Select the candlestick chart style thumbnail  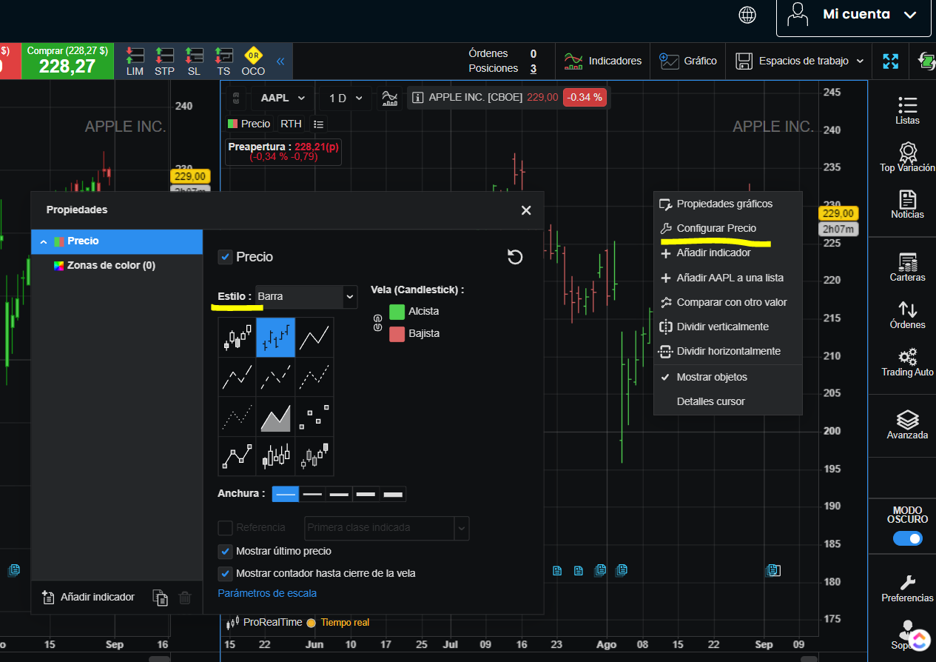(237, 338)
